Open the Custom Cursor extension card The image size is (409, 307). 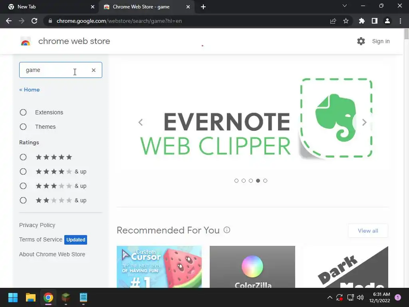159,267
